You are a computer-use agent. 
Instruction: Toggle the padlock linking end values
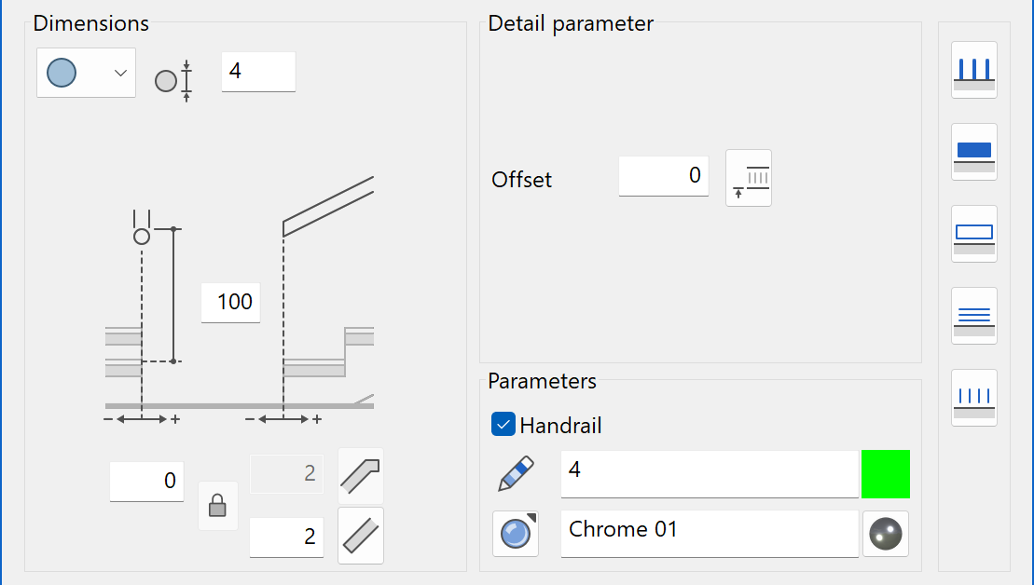pyautogui.click(x=217, y=506)
